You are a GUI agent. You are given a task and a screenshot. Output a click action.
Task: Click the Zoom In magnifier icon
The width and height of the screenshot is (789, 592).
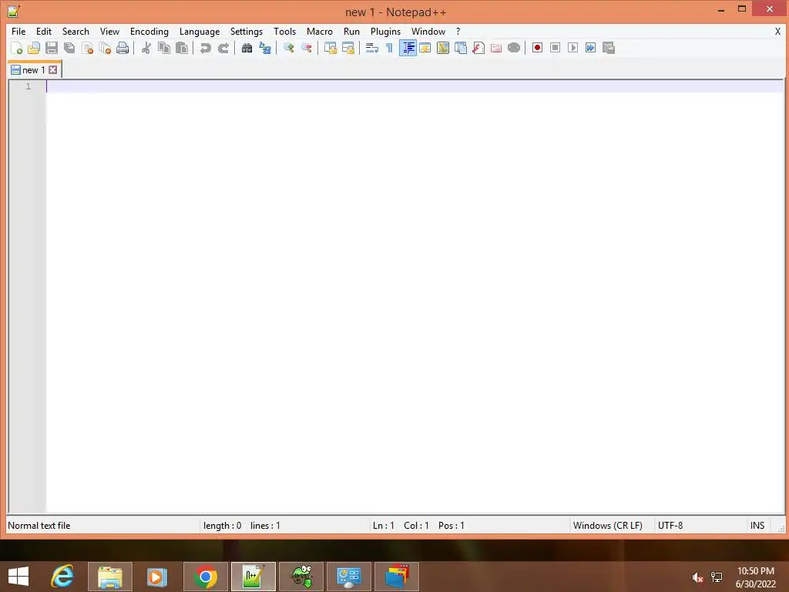click(x=289, y=48)
